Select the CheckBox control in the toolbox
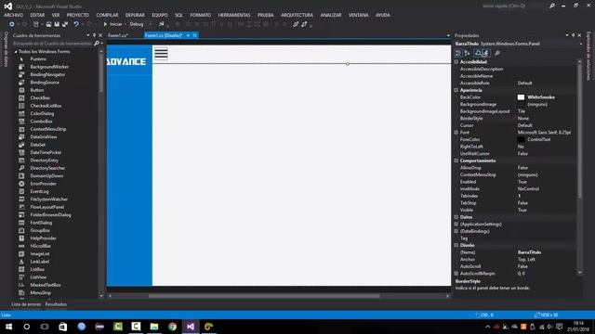 (x=40, y=98)
